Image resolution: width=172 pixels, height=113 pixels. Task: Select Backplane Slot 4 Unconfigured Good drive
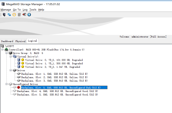[57, 91]
